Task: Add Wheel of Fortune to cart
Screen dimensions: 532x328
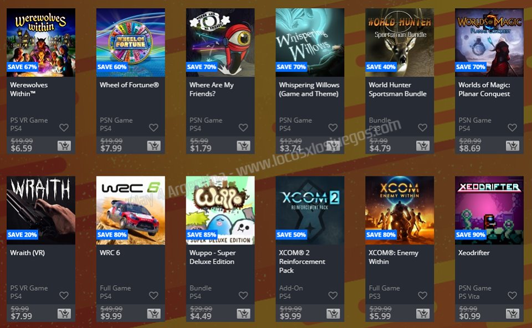Action: click(x=154, y=146)
